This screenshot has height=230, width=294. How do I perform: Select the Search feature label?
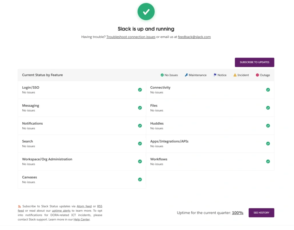click(27, 141)
